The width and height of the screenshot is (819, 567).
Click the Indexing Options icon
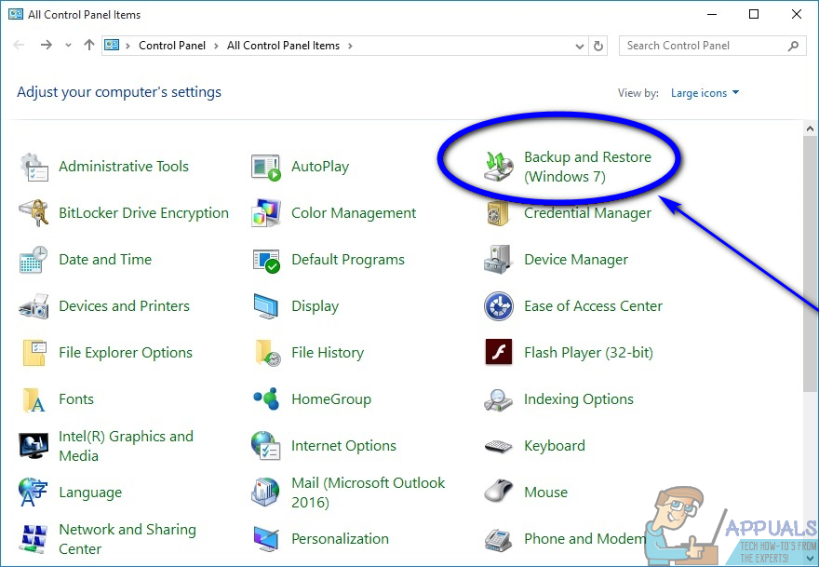(x=498, y=399)
